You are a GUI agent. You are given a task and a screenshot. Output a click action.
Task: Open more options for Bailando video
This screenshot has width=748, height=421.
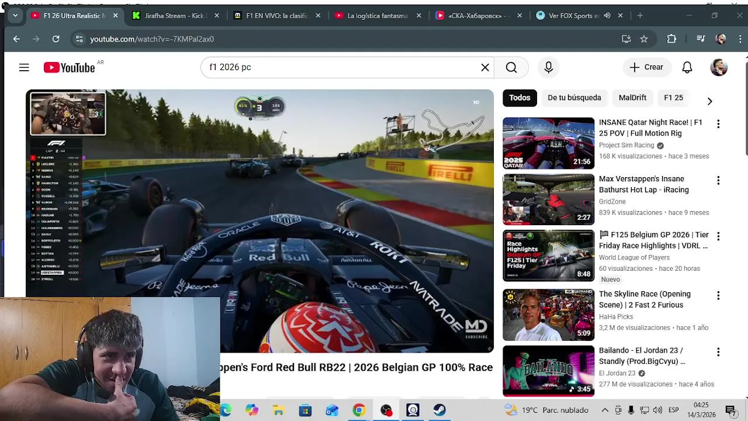click(718, 352)
